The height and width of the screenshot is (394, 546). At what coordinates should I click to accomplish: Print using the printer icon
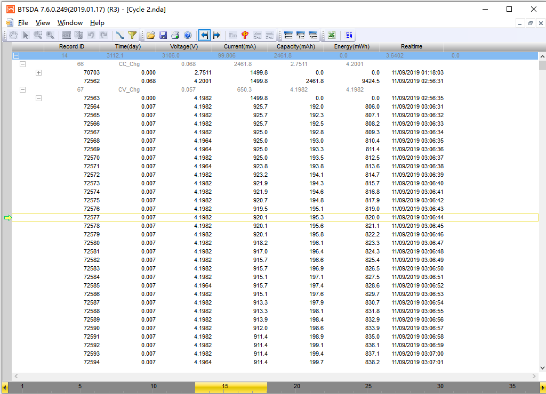pos(175,35)
